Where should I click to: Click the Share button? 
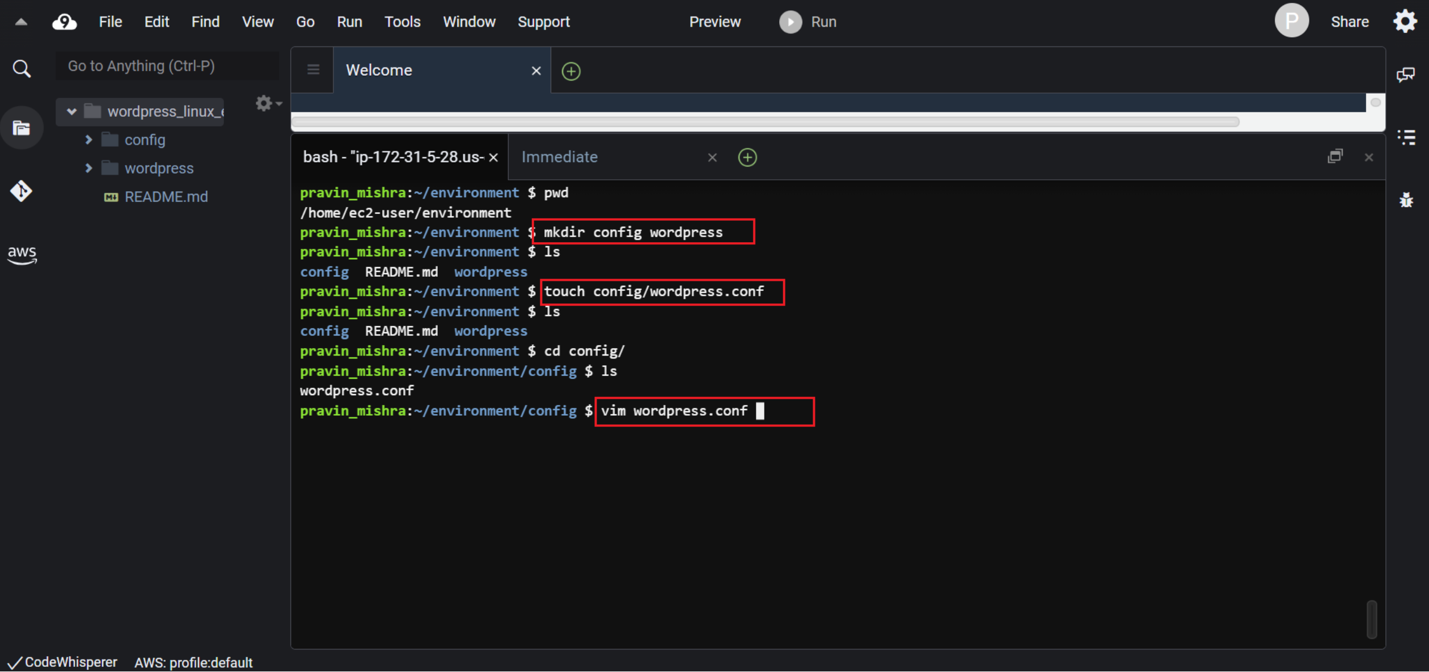pos(1350,22)
